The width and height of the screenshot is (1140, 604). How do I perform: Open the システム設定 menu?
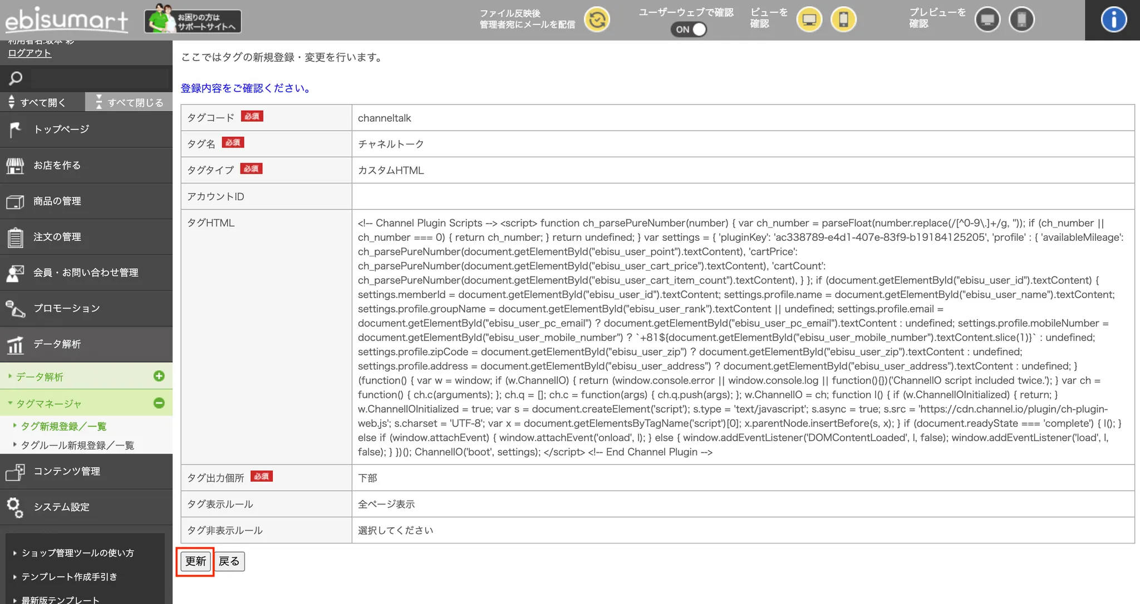(x=61, y=507)
